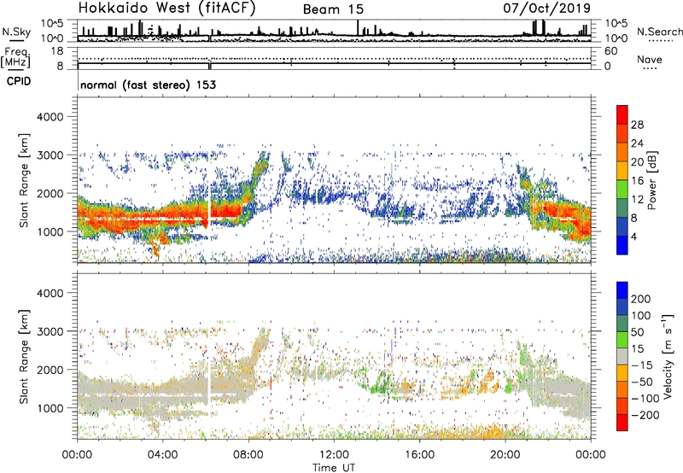
Task: Click the strong red echo band near 02:00
Action: (120, 219)
